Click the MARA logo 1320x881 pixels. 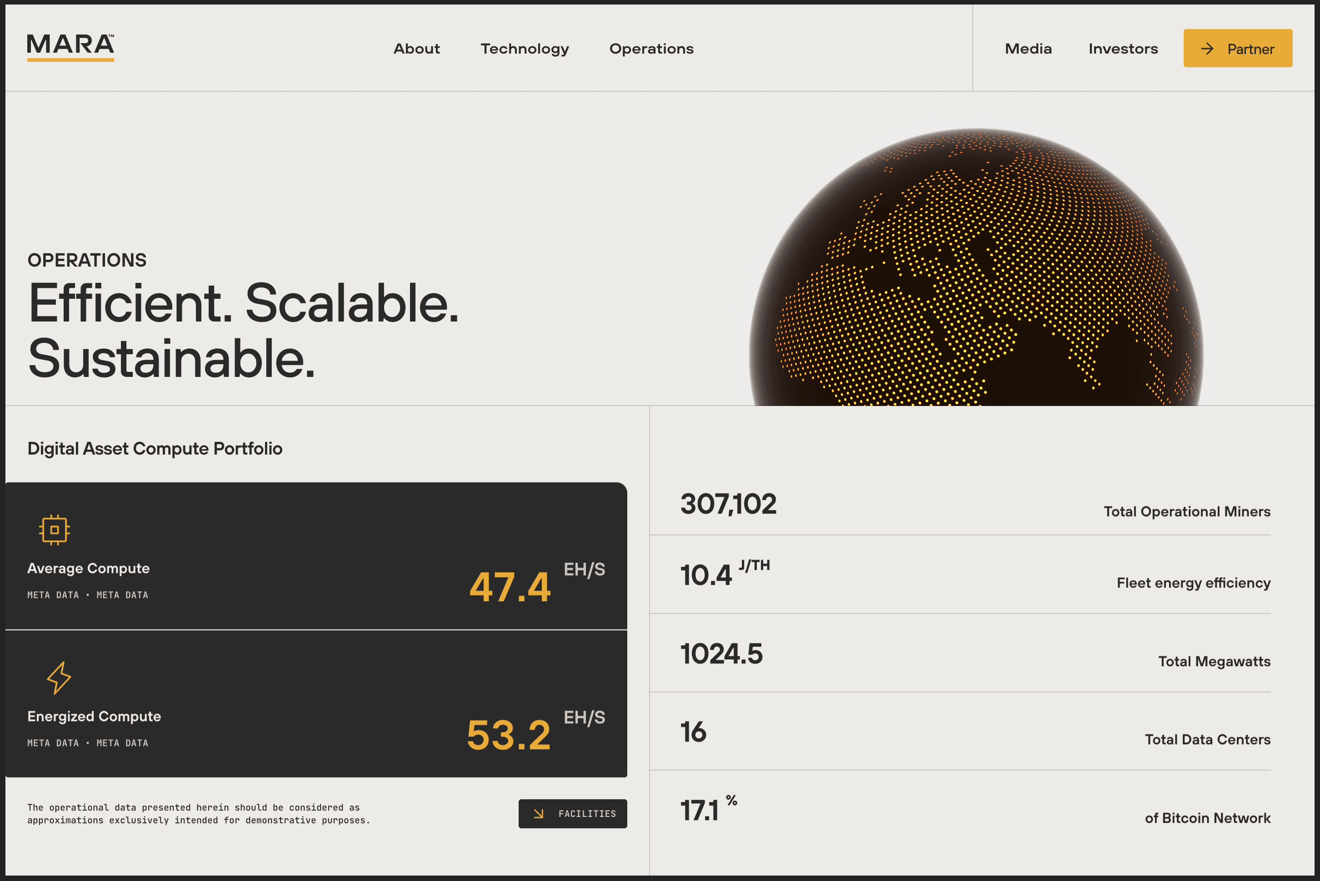coord(70,47)
